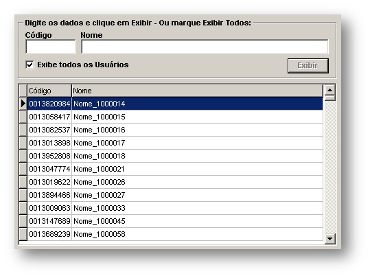Click the row selector next to Nome_1000058
This screenshot has width=370, height=278.
point(23,234)
